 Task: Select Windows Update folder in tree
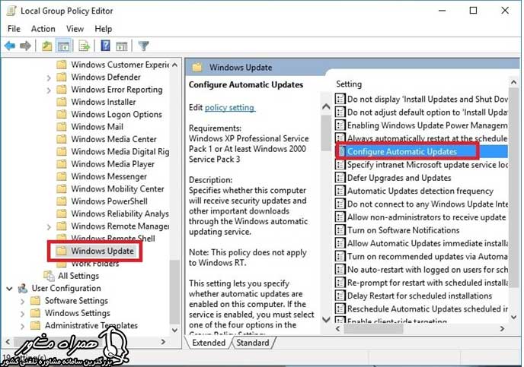[102, 251]
